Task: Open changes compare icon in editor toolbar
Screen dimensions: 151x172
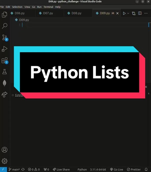Action: (133, 13)
